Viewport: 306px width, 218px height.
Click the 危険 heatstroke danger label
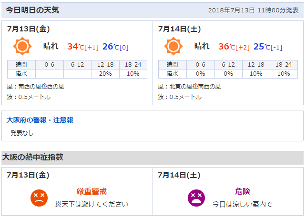[x=242, y=191]
